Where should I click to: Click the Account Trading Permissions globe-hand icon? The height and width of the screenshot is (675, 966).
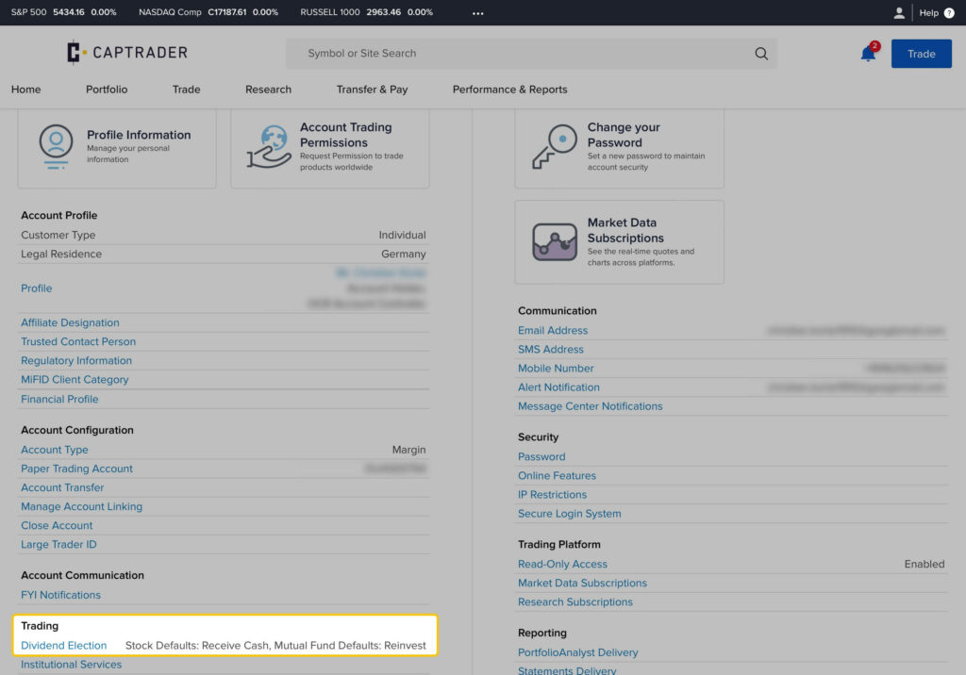[x=269, y=146]
